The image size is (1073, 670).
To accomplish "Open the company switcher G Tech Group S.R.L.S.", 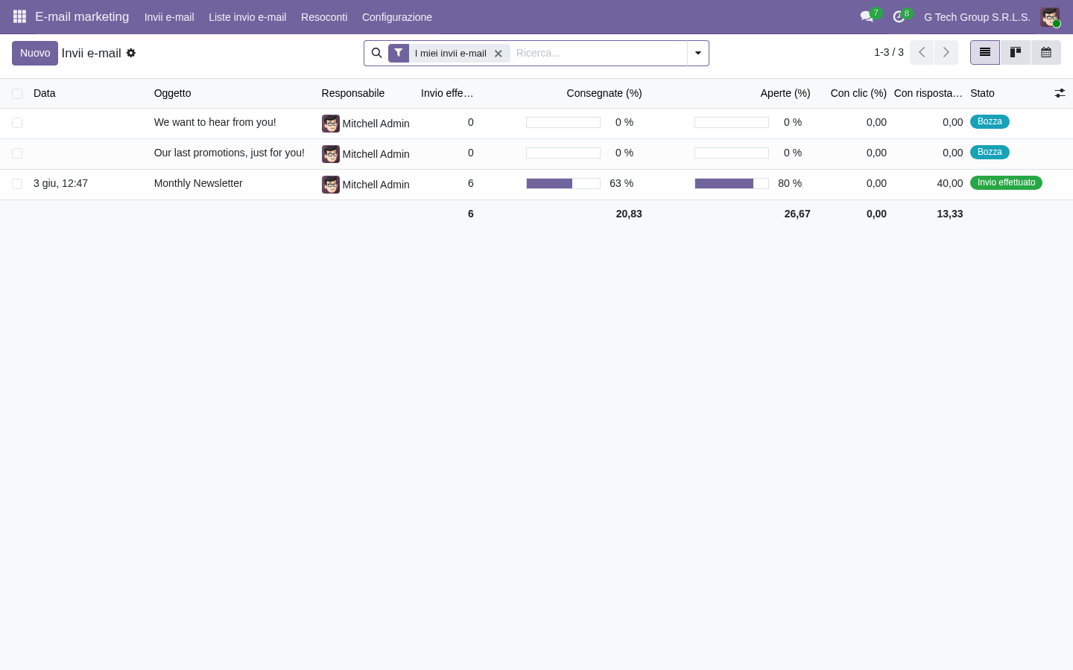I will (x=977, y=17).
